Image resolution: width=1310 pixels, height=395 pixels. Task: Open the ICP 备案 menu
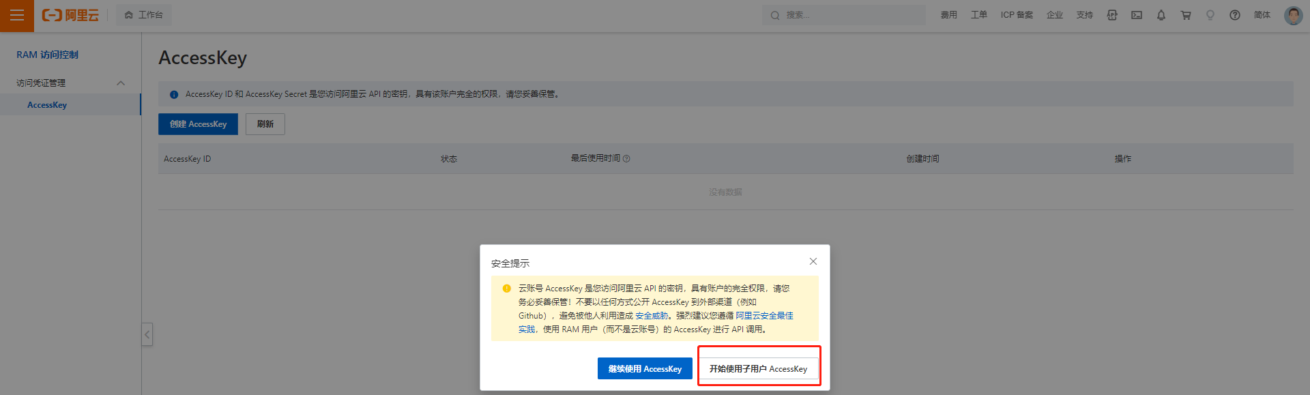coord(1017,15)
